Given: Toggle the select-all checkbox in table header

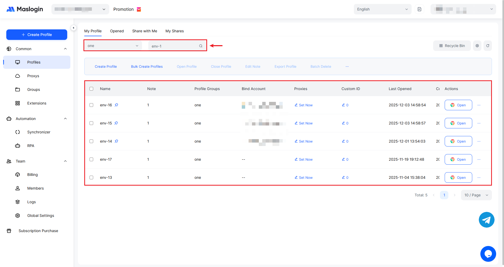Looking at the screenshot, I should coord(91,89).
